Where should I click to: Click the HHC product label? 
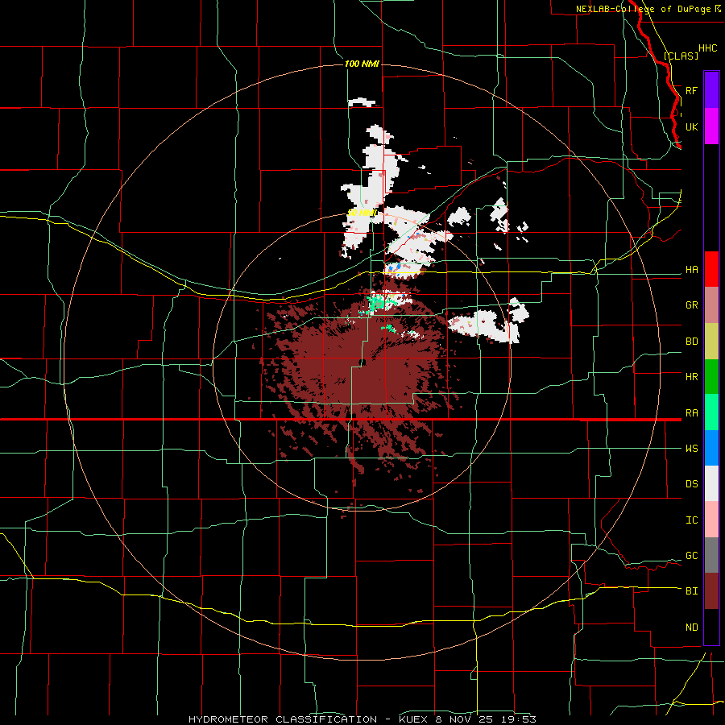[x=707, y=48]
